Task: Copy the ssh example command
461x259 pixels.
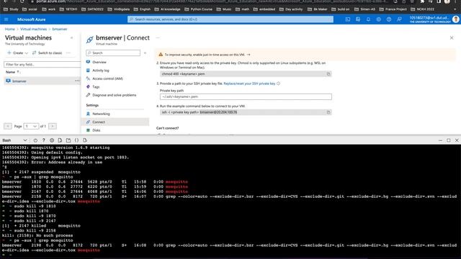Action: click(328, 112)
